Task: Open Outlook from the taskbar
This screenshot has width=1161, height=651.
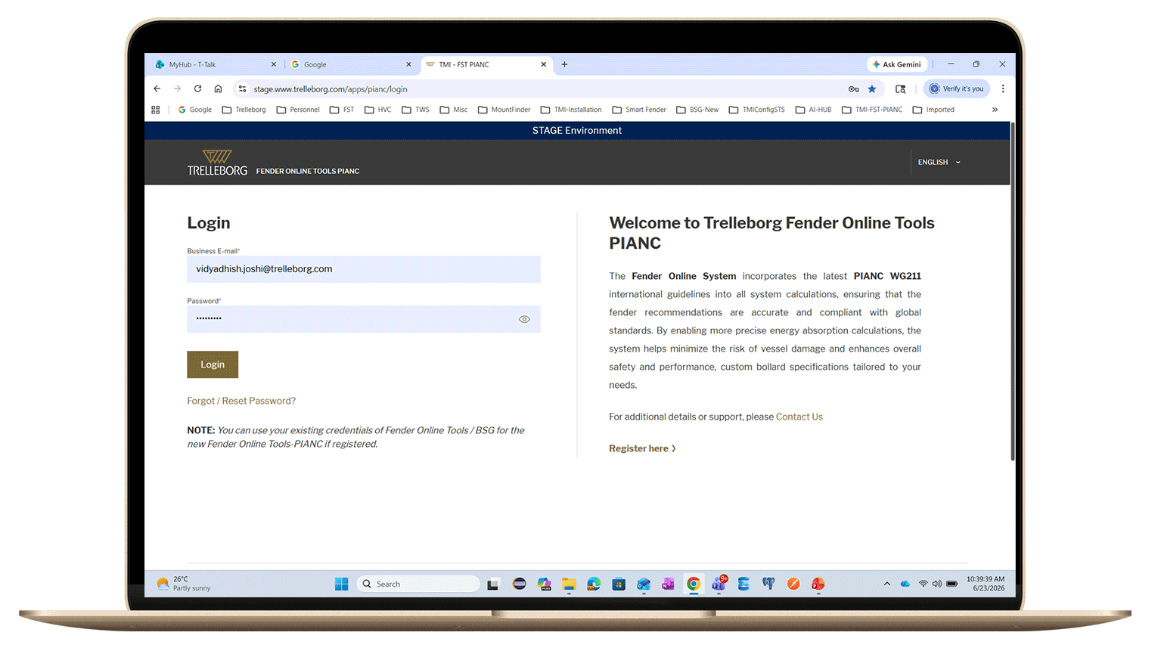Action: 644,584
